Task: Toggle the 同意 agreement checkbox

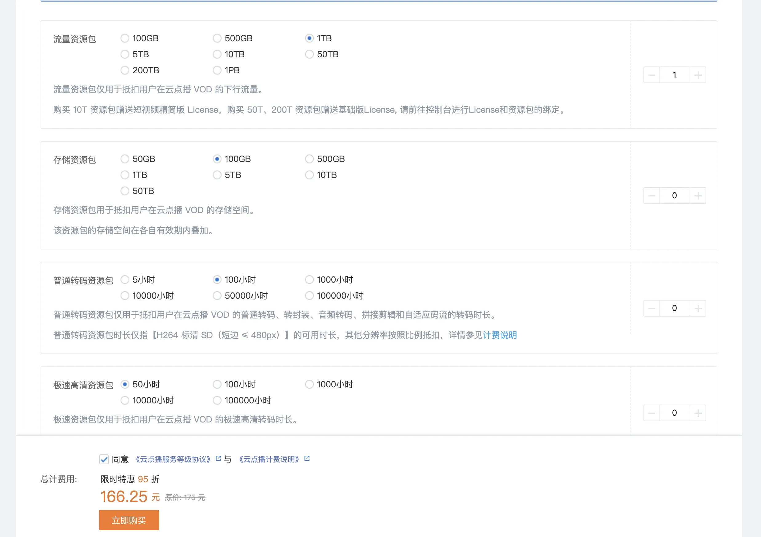Action: (x=104, y=460)
